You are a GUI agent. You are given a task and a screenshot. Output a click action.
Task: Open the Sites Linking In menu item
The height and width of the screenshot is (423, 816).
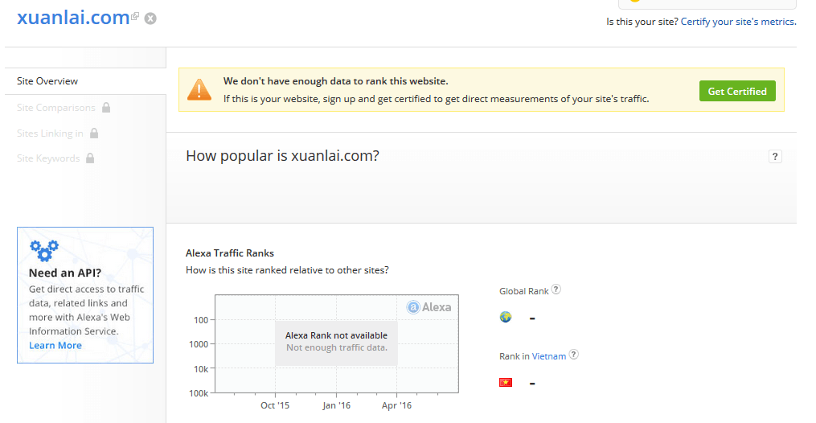click(x=50, y=133)
